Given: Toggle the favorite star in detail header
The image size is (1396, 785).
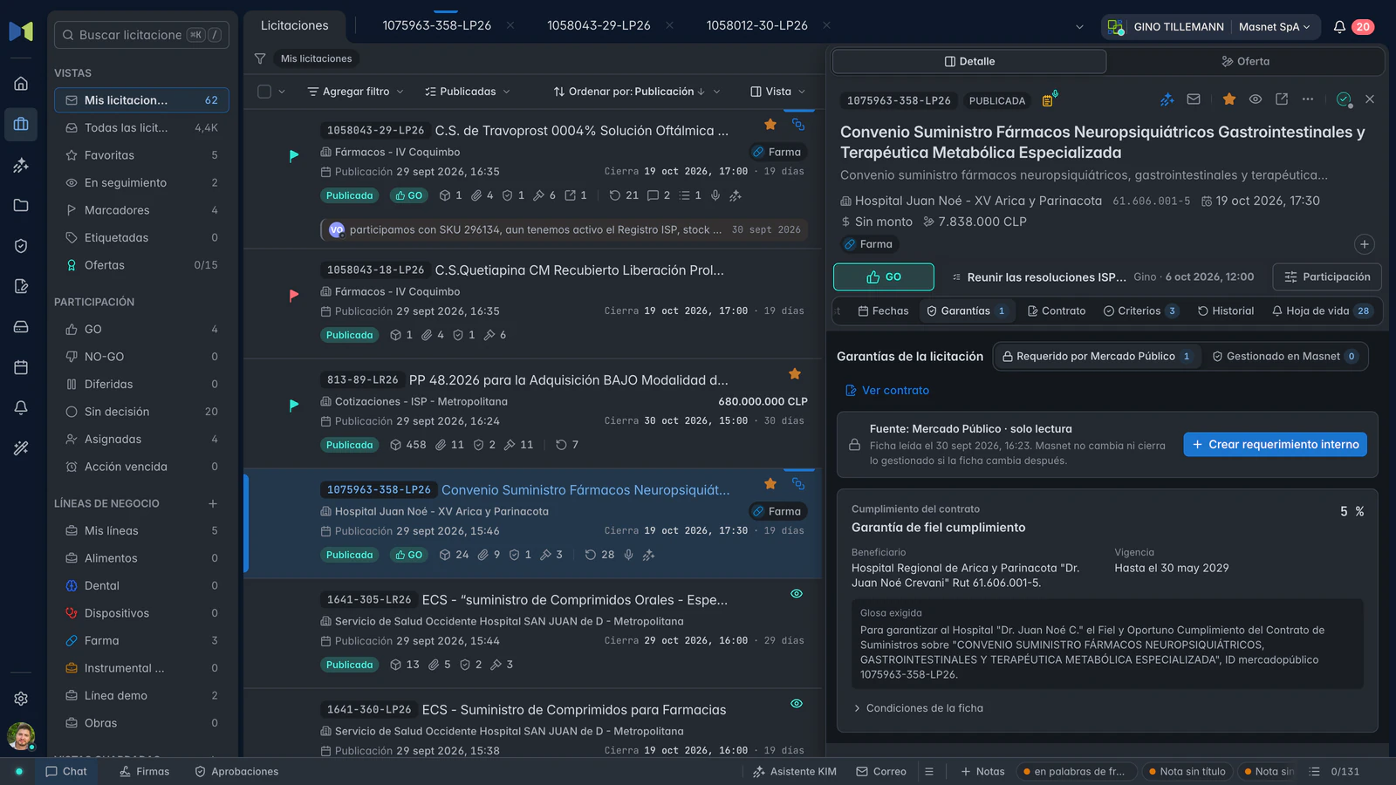Looking at the screenshot, I should click(1229, 99).
